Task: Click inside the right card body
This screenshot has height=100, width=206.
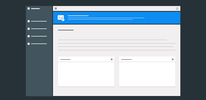Action: click(147, 74)
